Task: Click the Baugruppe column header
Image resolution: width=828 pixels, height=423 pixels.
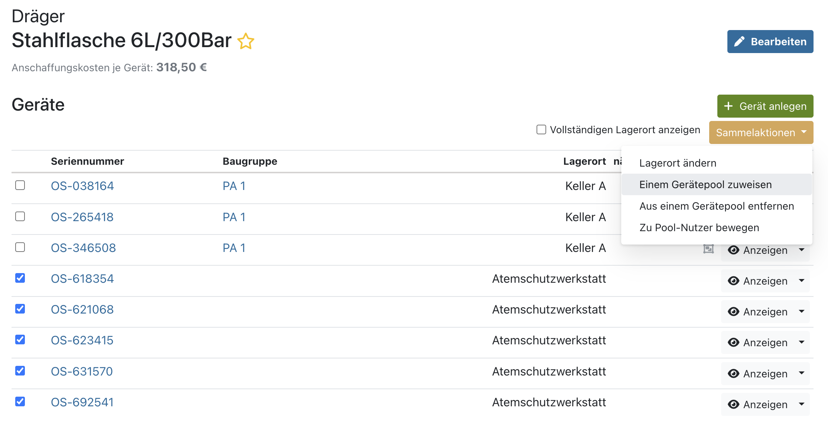Action: click(x=250, y=161)
